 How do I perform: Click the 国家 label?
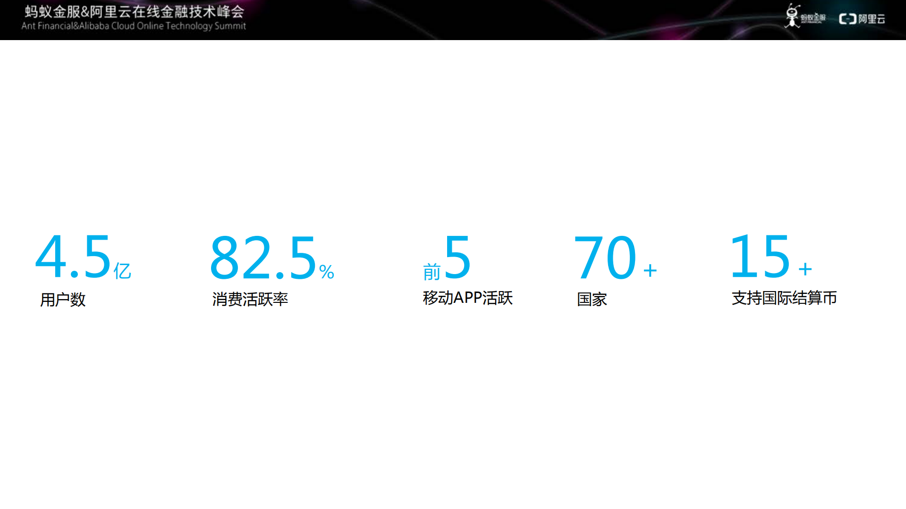(x=592, y=299)
